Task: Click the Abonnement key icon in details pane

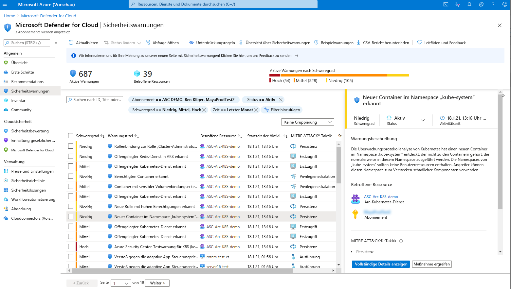Action: 355,214
